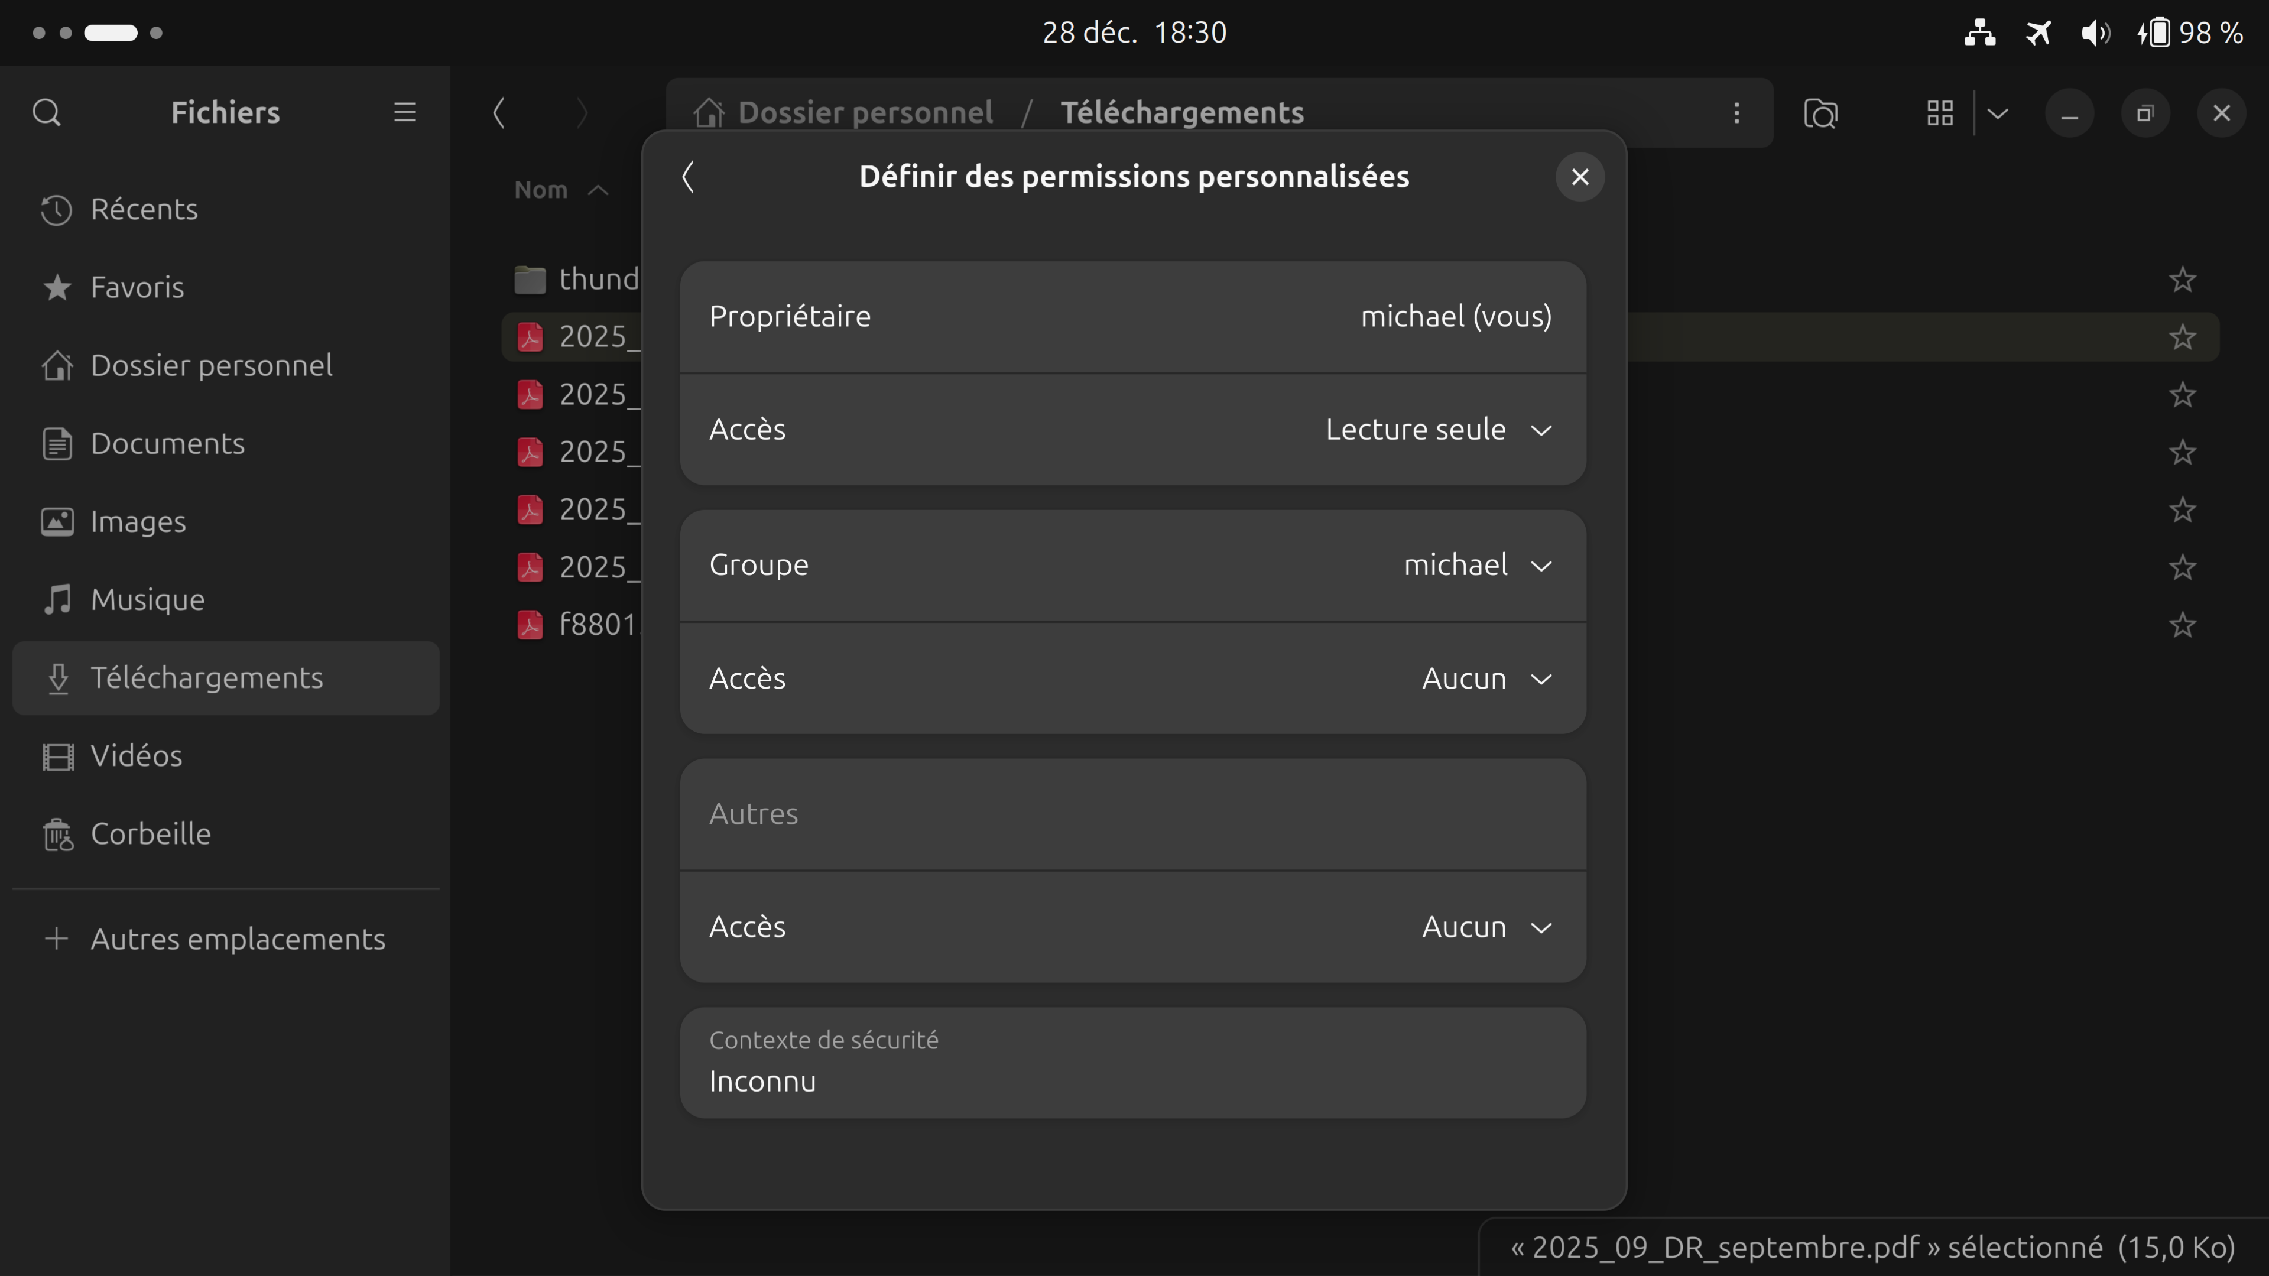
Task: Open Documents in the sidebar
Action: 167,444
